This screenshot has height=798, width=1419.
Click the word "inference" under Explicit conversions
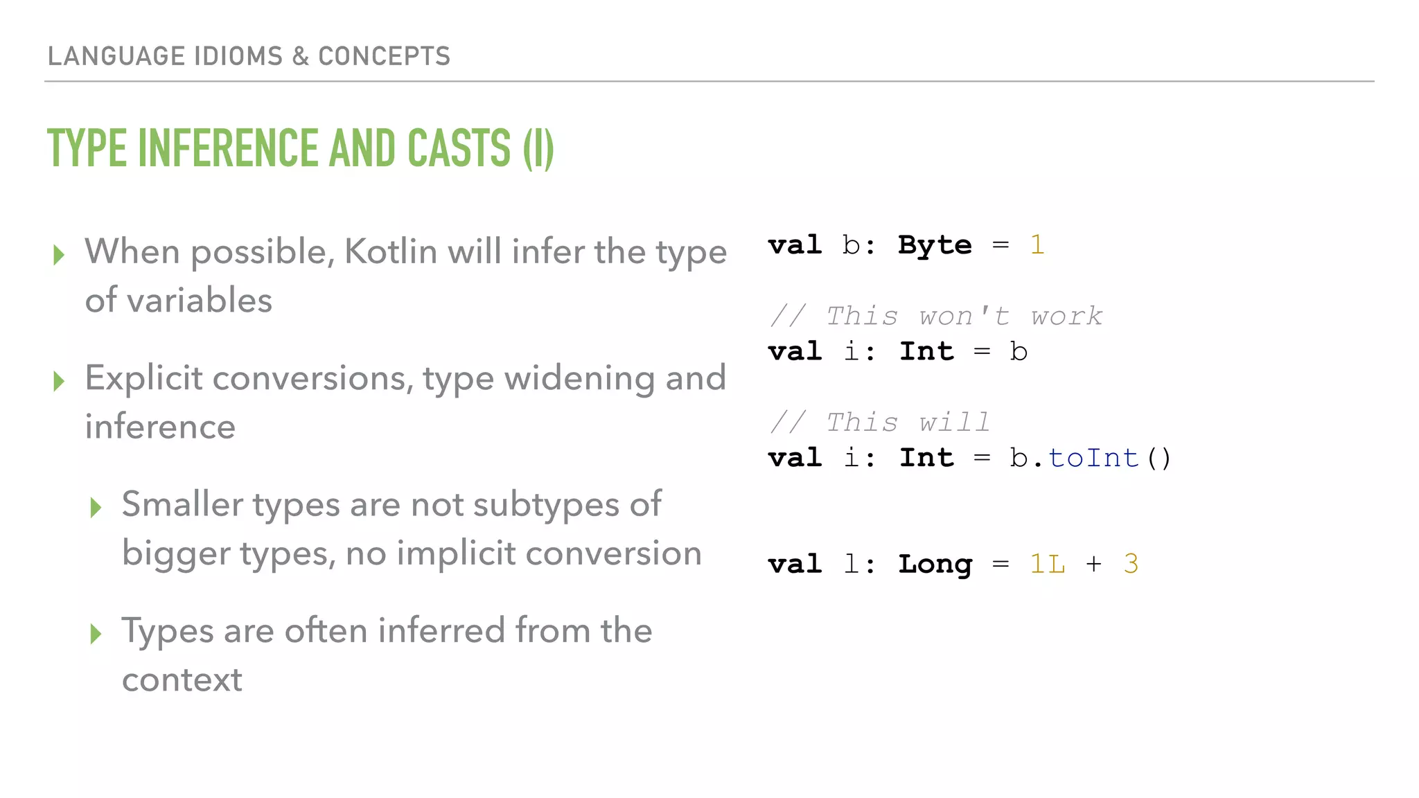(160, 427)
